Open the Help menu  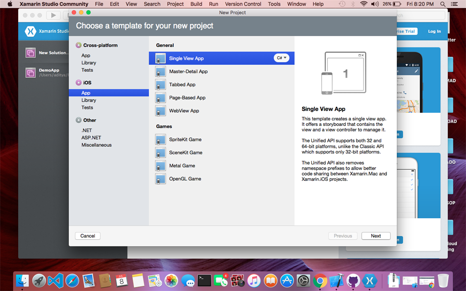(x=318, y=4)
